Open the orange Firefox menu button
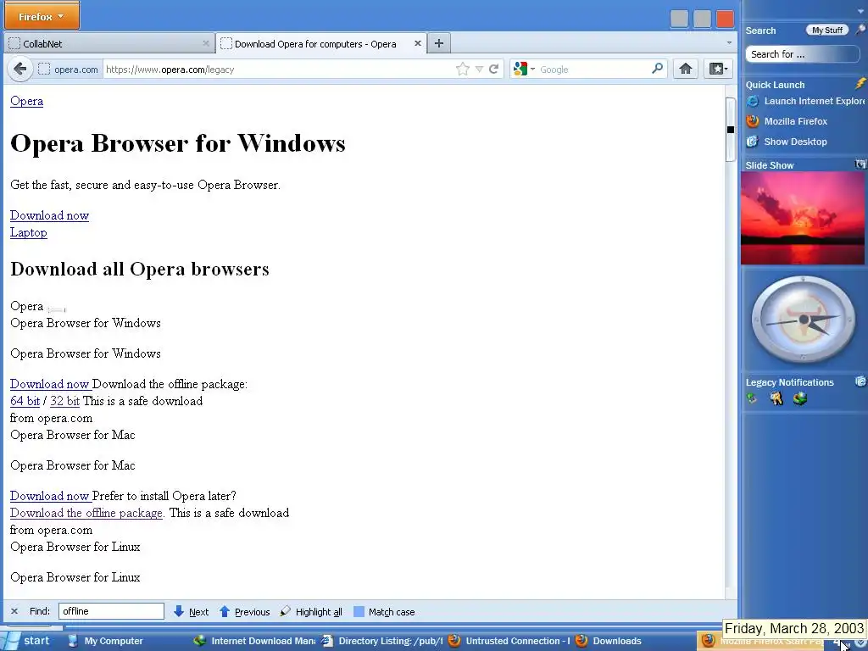Image resolution: width=868 pixels, height=651 pixels. [42, 16]
